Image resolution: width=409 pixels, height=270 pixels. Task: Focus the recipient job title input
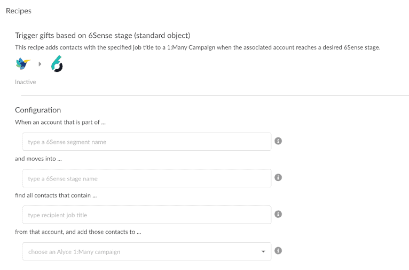tap(146, 215)
